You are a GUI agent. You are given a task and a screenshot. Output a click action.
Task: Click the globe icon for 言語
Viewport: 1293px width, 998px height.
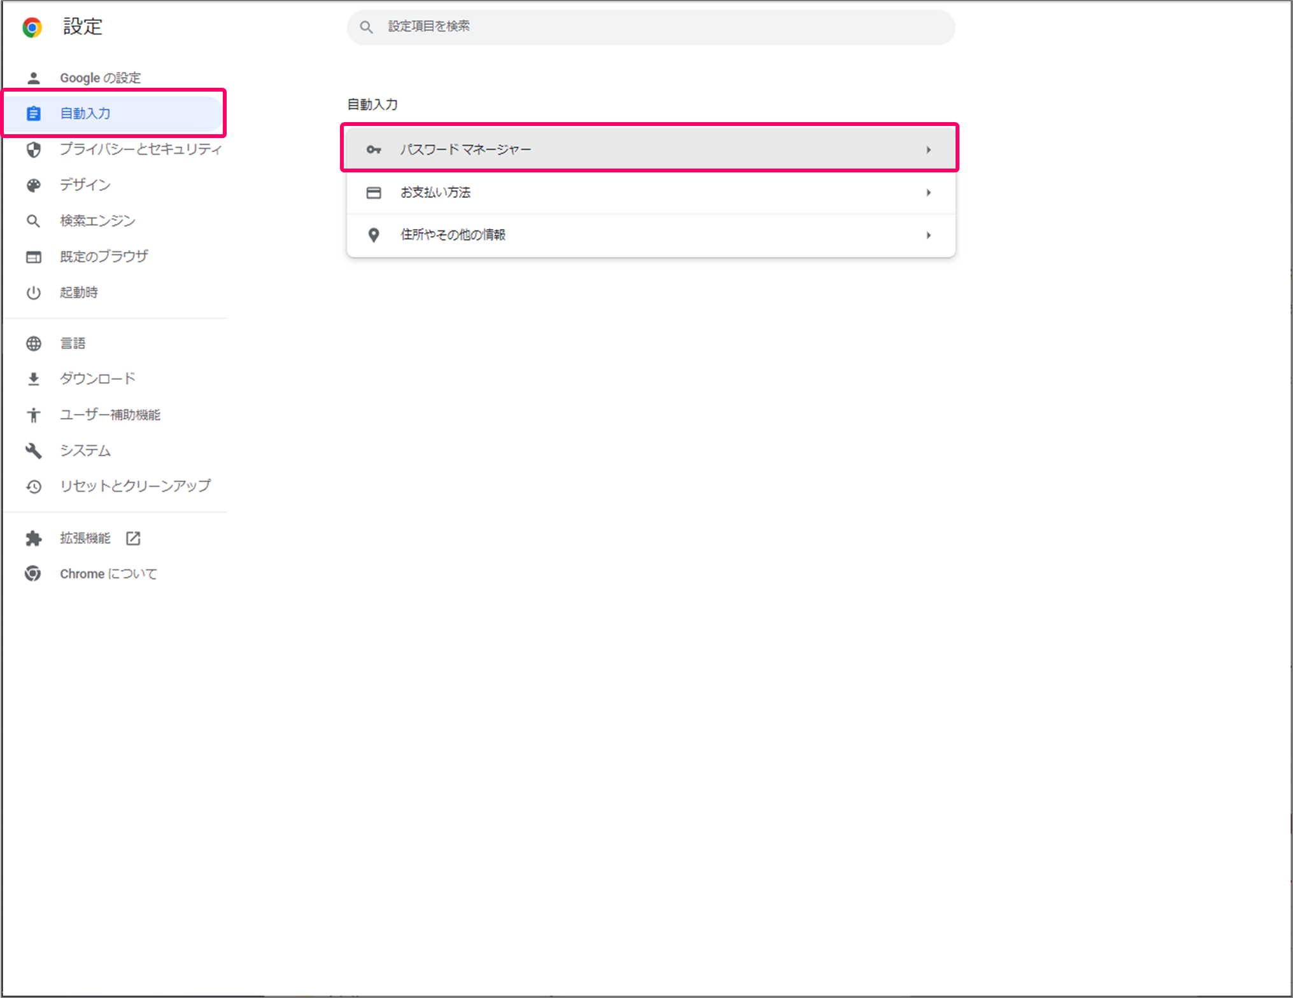click(34, 343)
